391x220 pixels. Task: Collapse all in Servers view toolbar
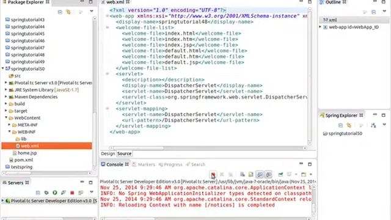pos(38,193)
